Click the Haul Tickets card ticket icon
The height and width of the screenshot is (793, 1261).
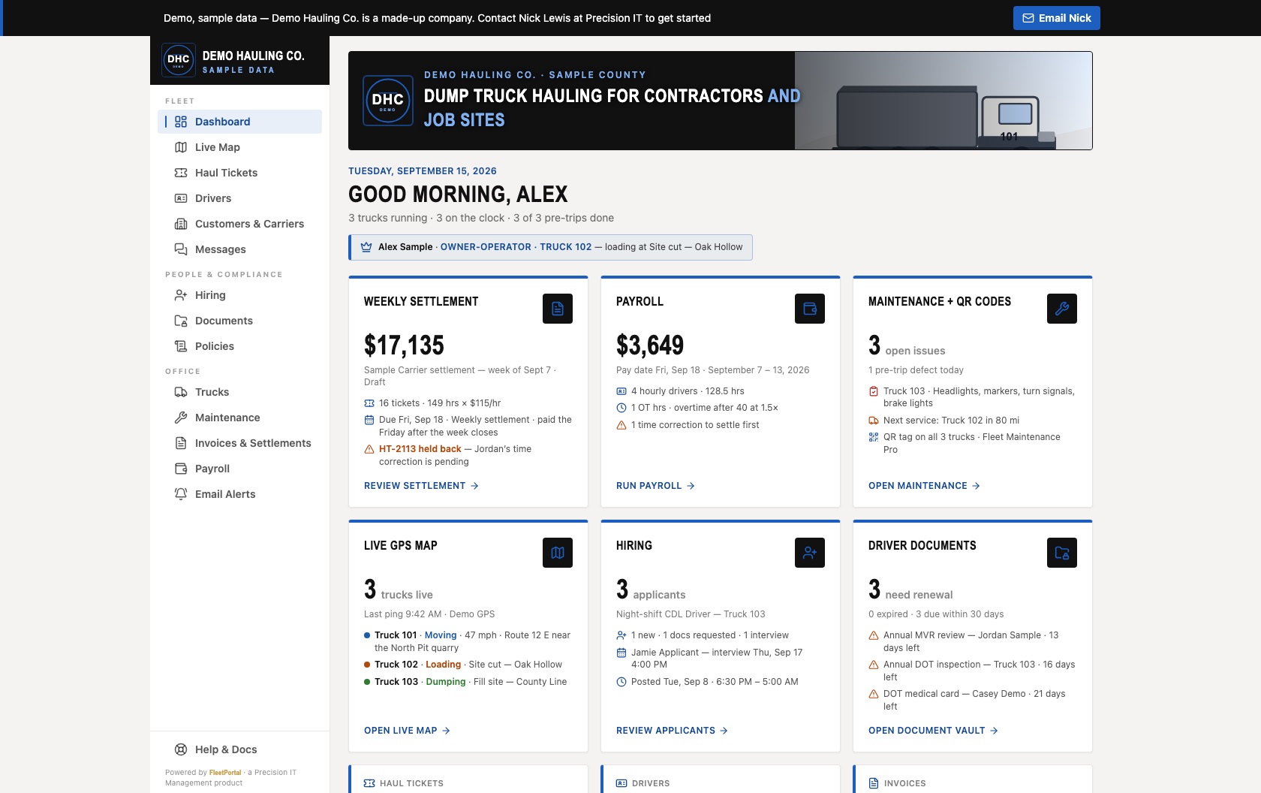369,783
